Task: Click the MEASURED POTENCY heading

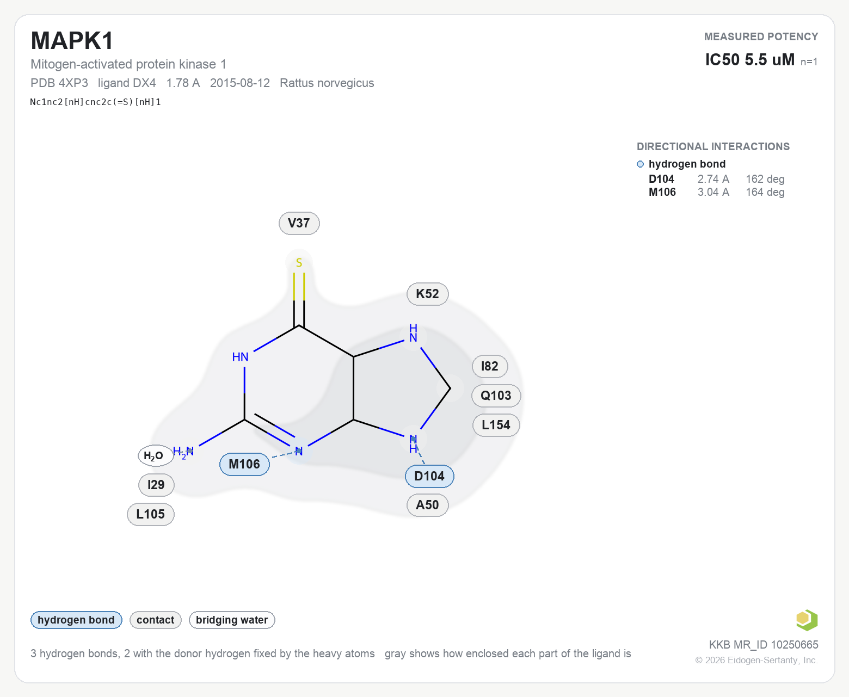Action: pos(761,36)
